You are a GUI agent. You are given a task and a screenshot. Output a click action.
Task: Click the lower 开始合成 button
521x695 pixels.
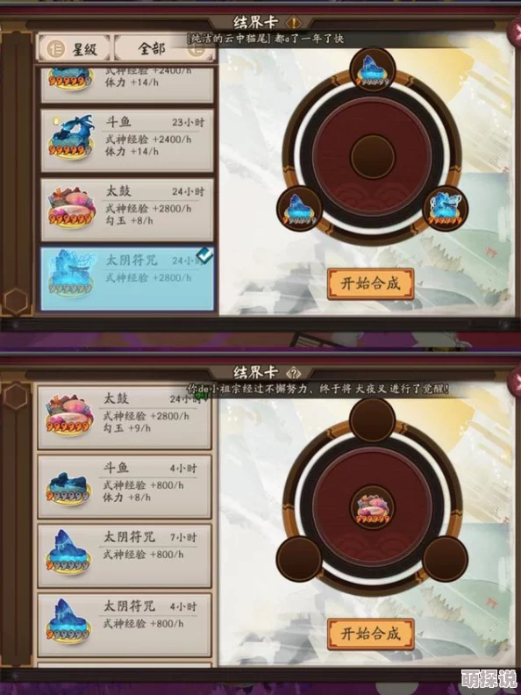tap(371, 634)
